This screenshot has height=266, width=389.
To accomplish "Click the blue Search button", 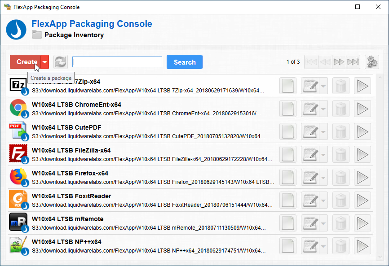I will (184, 62).
